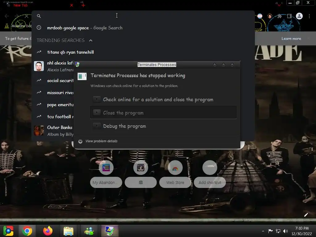316x237 pixels.
Task: Show hidden tray icons arrow
Action: click(x=263, y=231)
